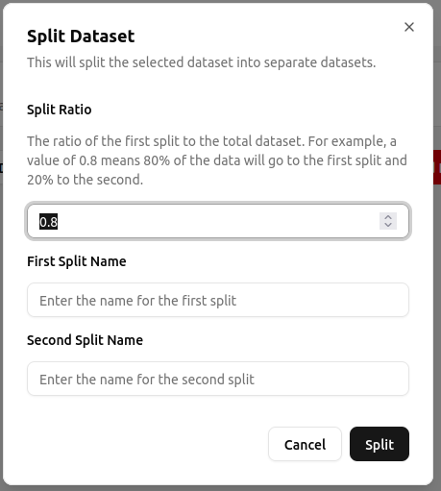The width and height of the screenshot is (441, 491).
Task: Decrease split ratio using stepper down arrow
Action: point(388,225)
